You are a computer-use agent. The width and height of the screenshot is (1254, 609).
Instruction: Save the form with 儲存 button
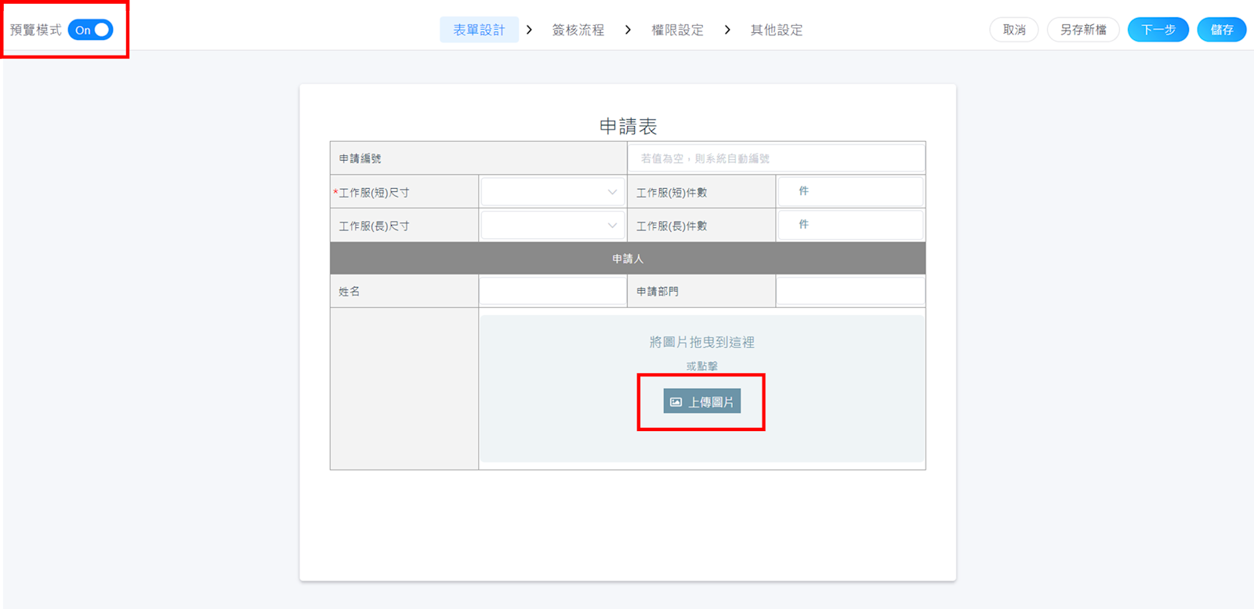pos(1221,30)
